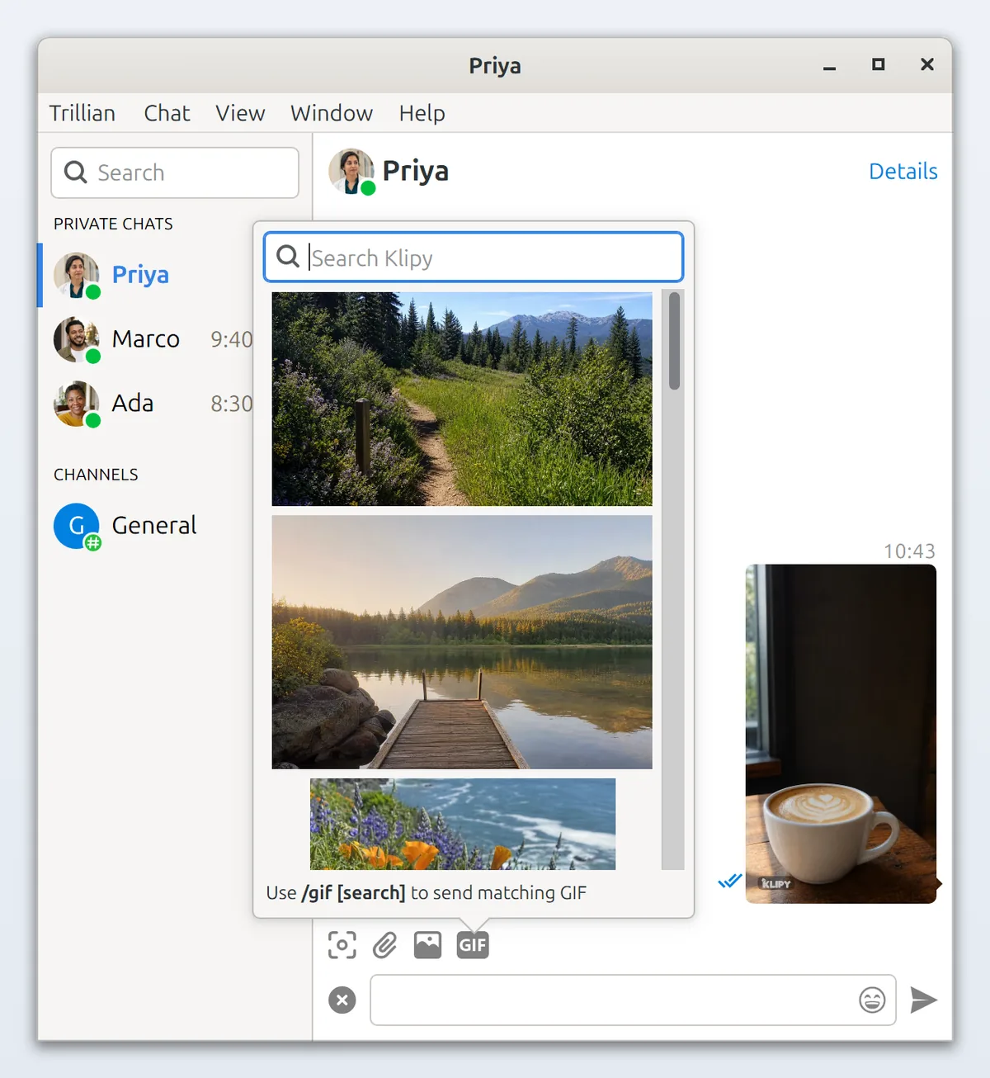Click the round X button beside message box
The height and width of the screenshot is (1078, 990).
pyautogui.click(x=342, y=1000)
